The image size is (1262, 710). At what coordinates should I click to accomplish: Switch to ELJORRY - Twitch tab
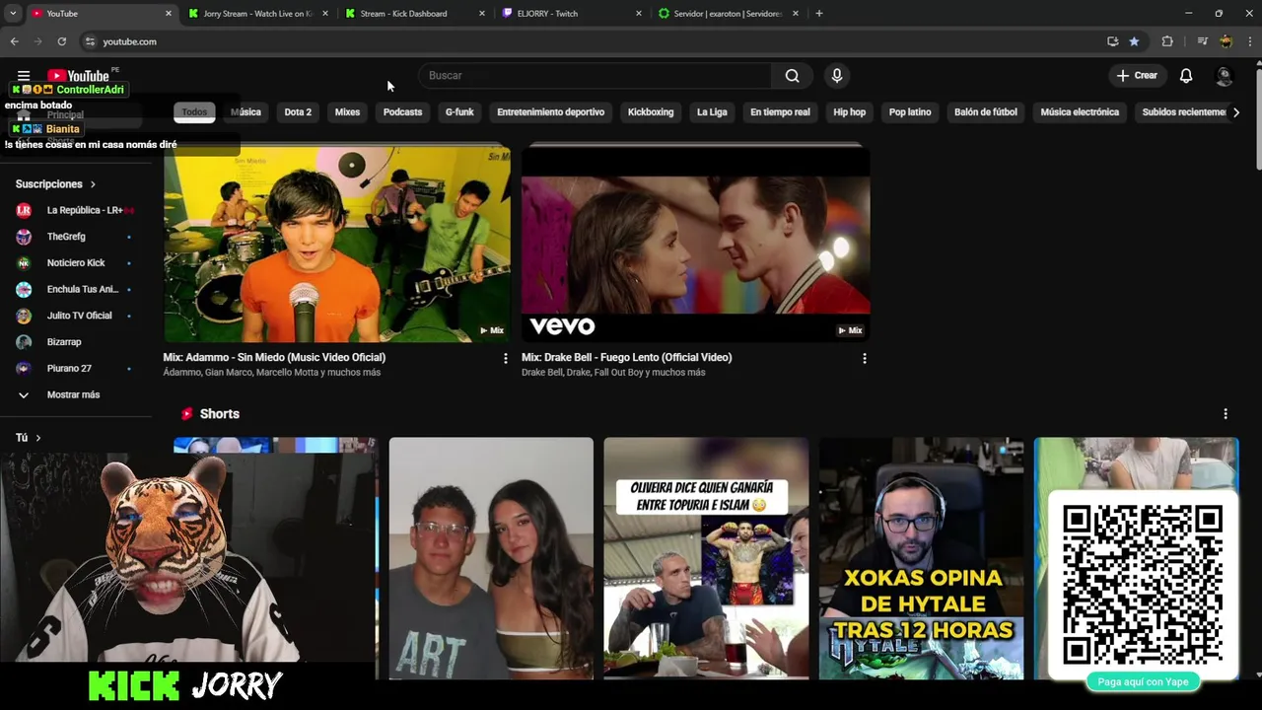(572, 14)
